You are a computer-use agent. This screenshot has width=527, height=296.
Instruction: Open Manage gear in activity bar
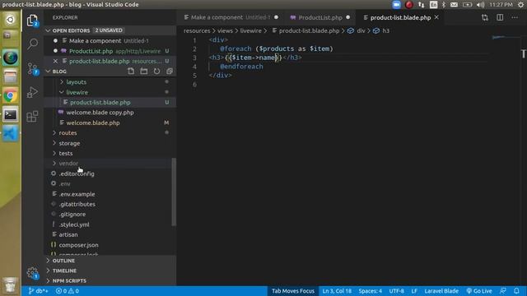[33, 273]
